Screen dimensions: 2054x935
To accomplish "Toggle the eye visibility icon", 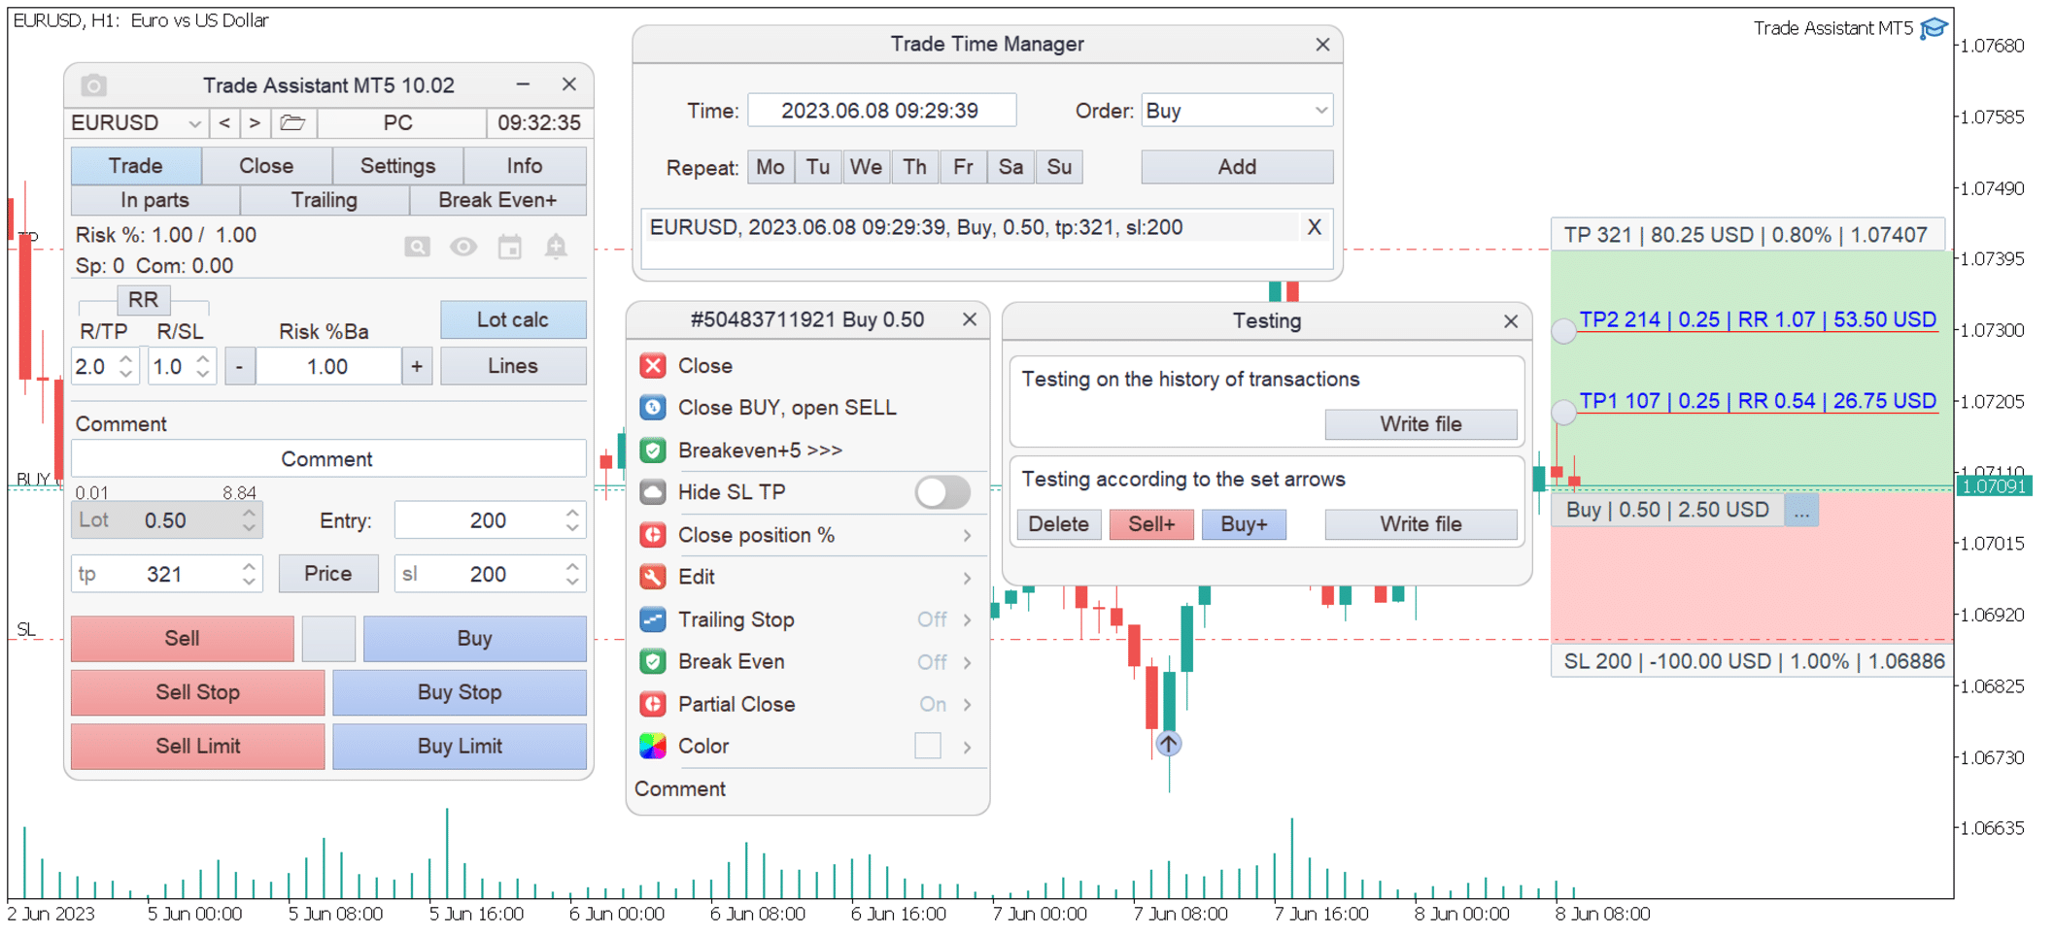I will 463,248.
